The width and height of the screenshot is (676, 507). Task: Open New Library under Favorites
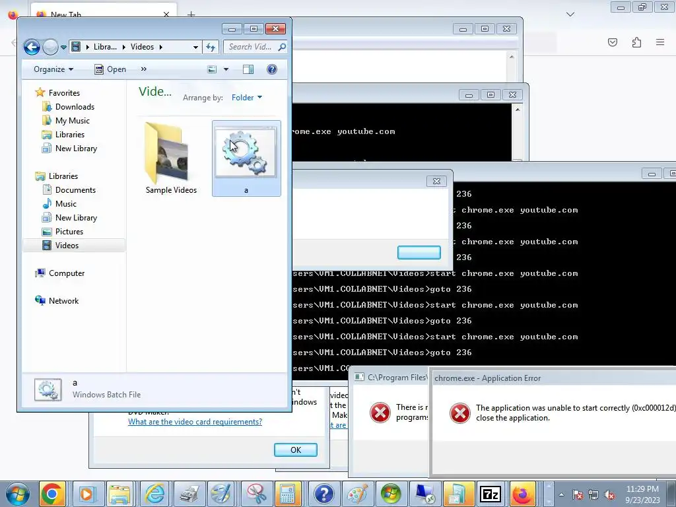(76, 149)
